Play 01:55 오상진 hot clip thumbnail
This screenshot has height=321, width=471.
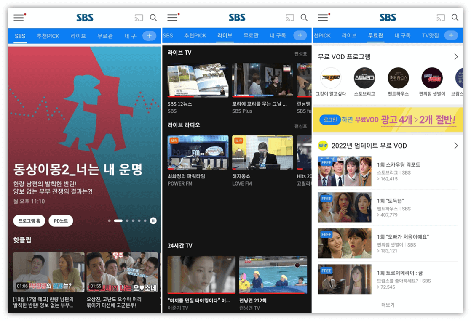click(122, 272)
